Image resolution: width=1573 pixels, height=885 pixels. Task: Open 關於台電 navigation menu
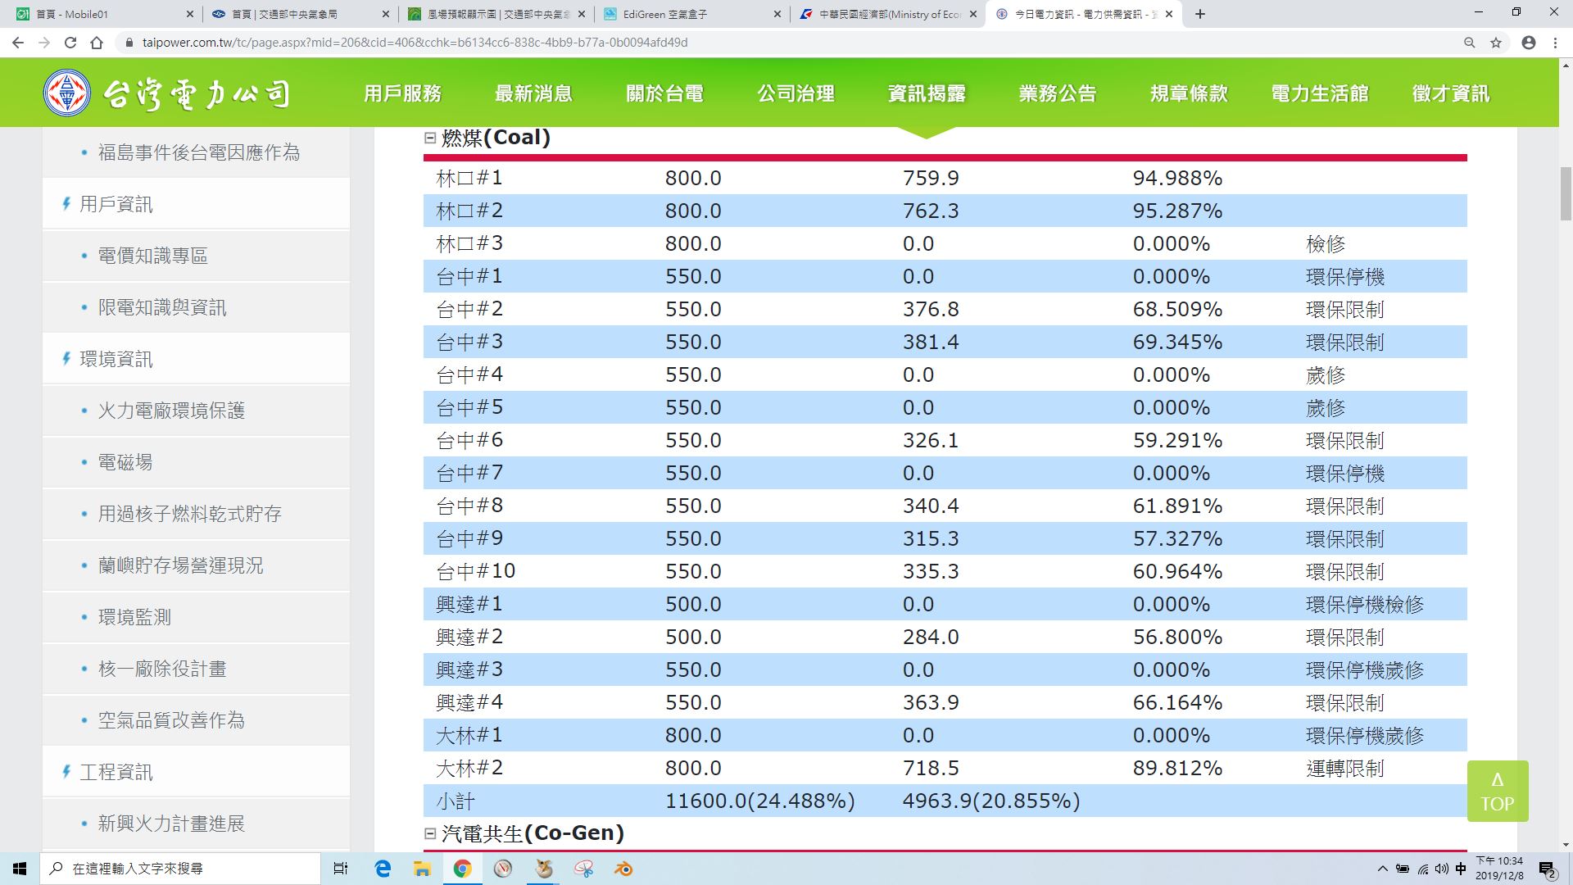(x=664, y=93)
